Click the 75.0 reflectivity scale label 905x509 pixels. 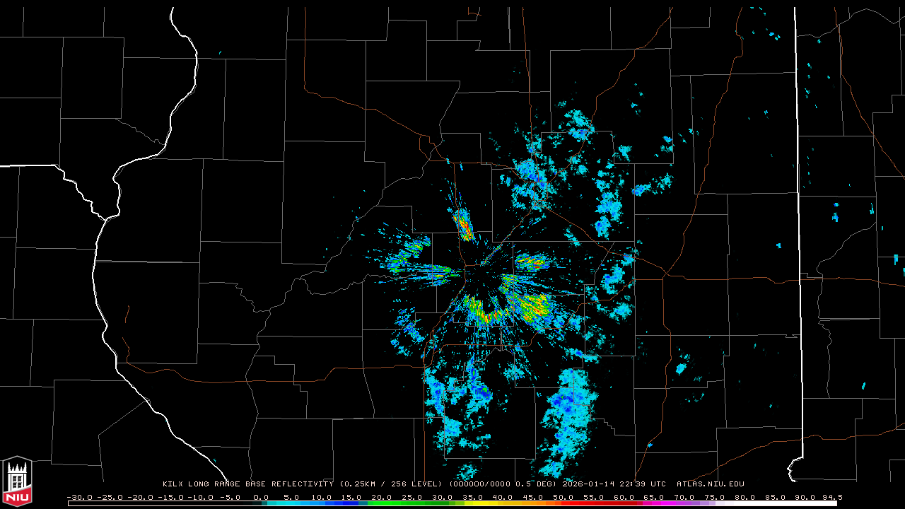pos(716,497)
